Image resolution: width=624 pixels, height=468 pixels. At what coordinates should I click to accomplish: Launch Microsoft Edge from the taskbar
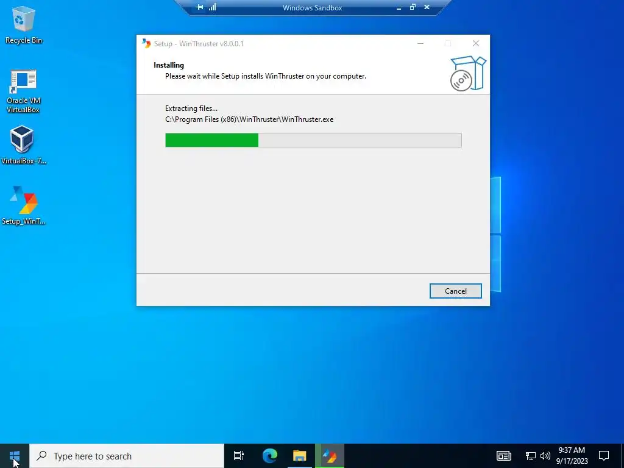tap(269, 456)
